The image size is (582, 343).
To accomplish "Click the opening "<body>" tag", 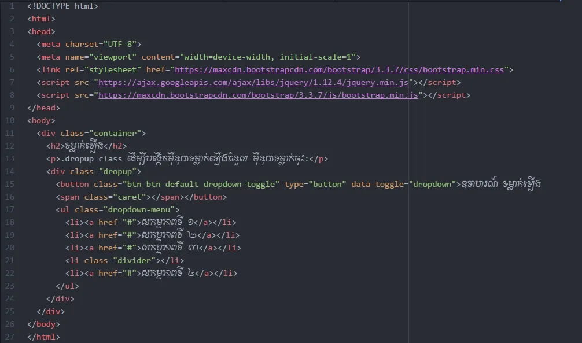I will pos(41,121).
